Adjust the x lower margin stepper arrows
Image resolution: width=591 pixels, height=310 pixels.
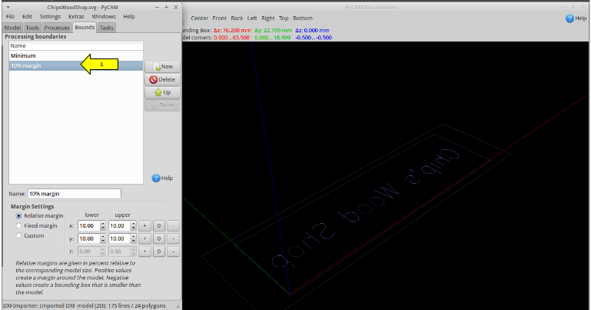[x=103, y=226]
